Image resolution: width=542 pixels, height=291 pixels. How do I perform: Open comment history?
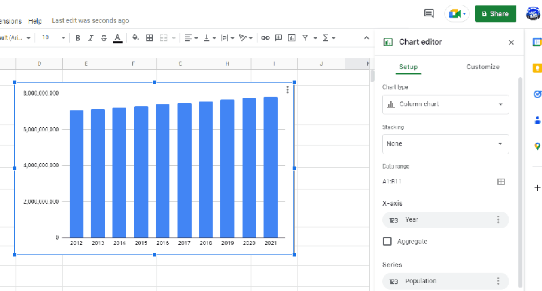[x=429, y=14]
